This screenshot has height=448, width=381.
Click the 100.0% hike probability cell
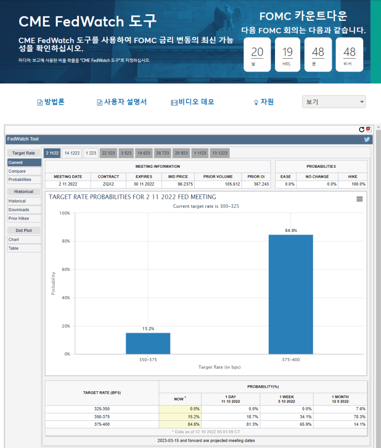click(353, 185)
